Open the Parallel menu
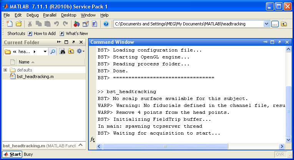Screen dimensions: 294x160 tap(49, 15)
